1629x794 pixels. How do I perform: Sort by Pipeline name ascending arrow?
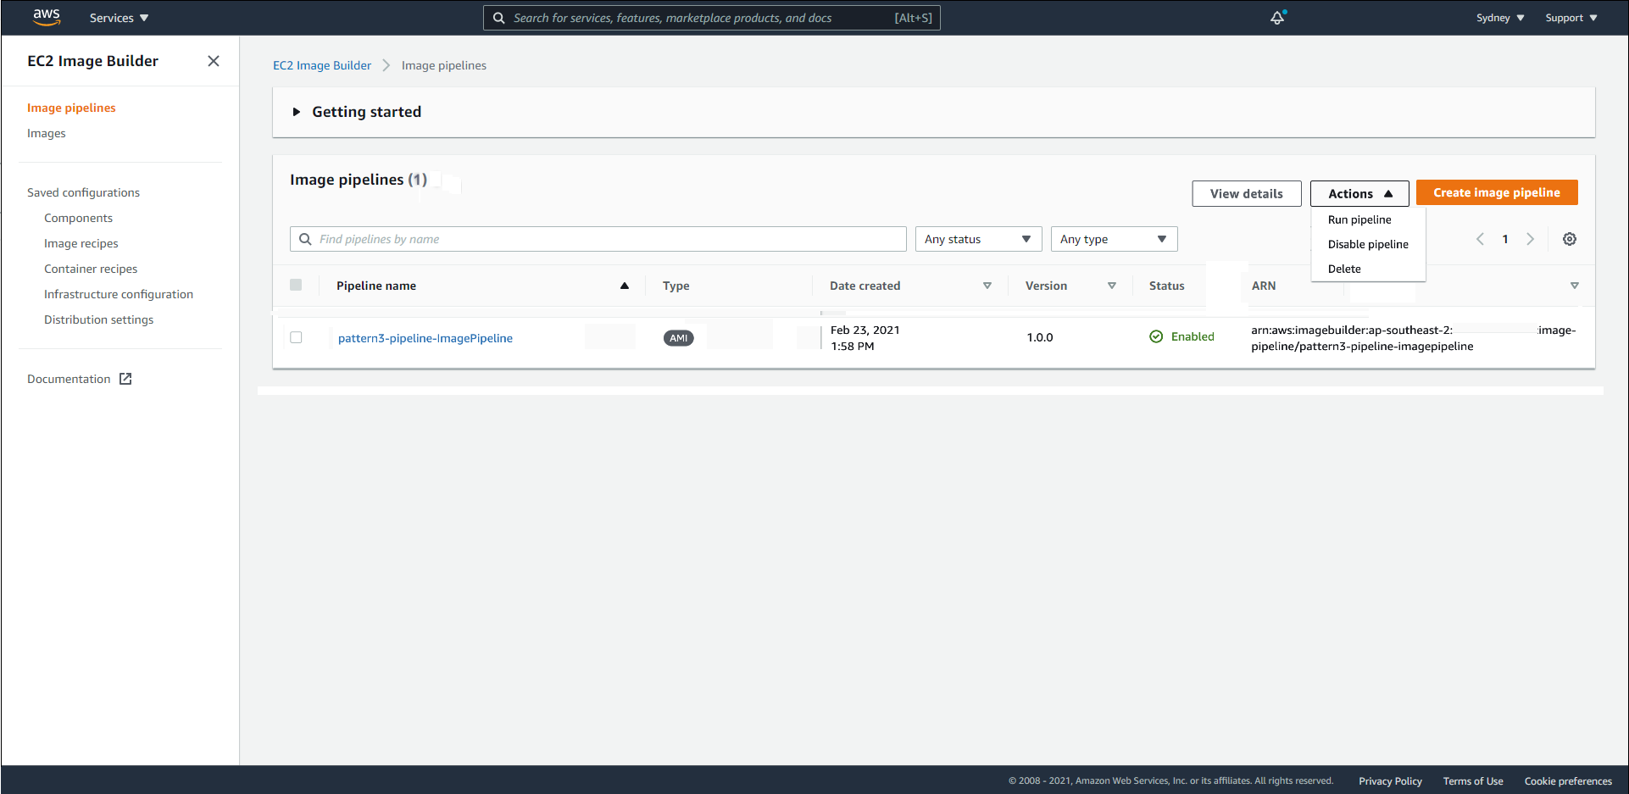point(625,286)
